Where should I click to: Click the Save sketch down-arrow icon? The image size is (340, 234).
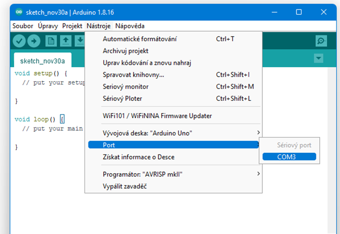[80, 41]
